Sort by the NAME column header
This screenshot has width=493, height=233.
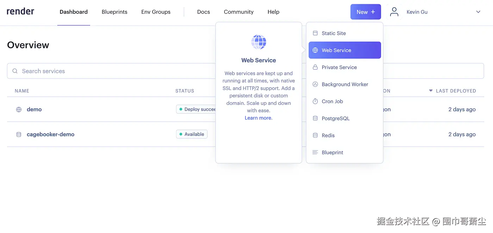[22, 91]
